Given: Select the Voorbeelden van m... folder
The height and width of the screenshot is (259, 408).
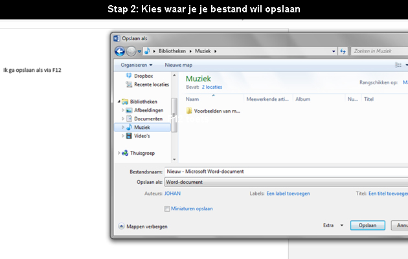Looking at the screenshot, I should pyautogui.click(x=213, y=111).
